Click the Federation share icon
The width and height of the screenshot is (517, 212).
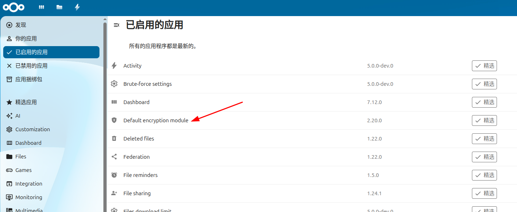click(x=114, y=157)
